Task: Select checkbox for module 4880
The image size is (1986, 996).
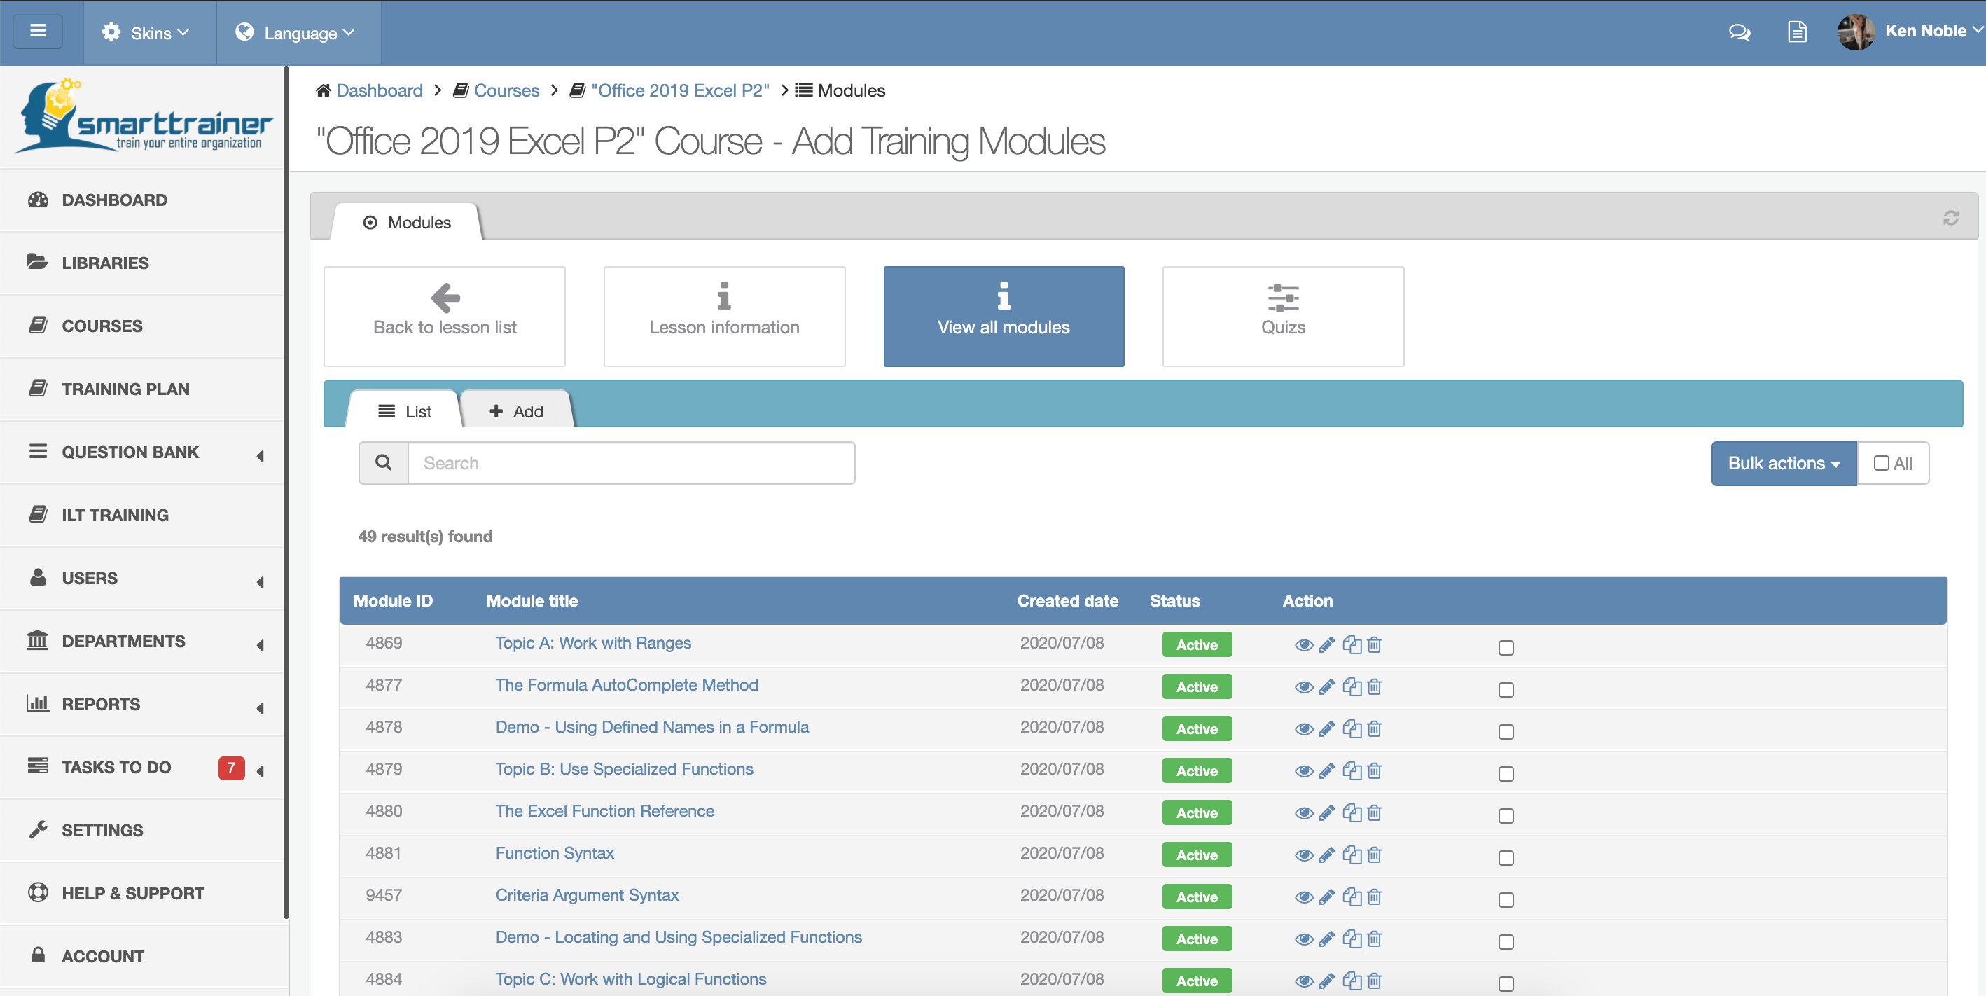Action: [x=1506, y=815]
